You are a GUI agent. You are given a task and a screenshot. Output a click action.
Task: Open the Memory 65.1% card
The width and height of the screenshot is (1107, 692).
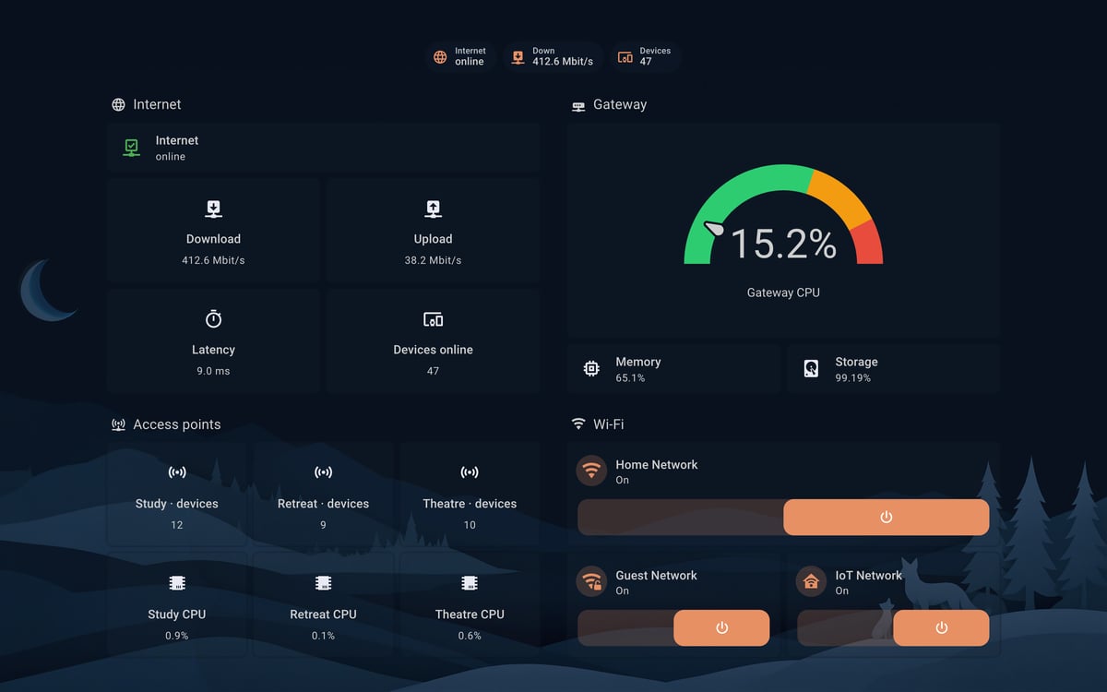(673, 369)
